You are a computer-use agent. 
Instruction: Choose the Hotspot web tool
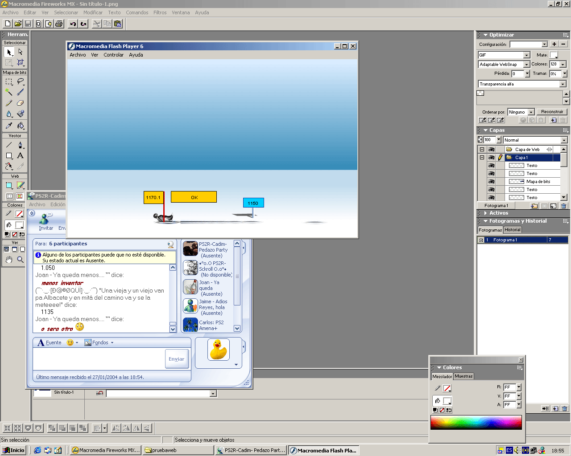click(x=9, y=185)
